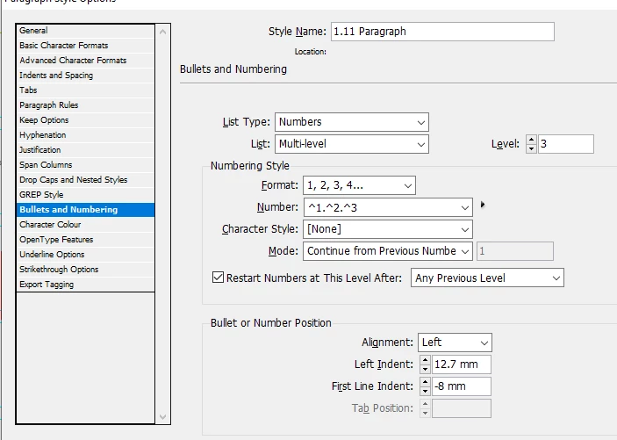The height and width of the screenshot is (440, 617).
Task: Open Indents and Spacing category
Action: click(x=85, y=76)
